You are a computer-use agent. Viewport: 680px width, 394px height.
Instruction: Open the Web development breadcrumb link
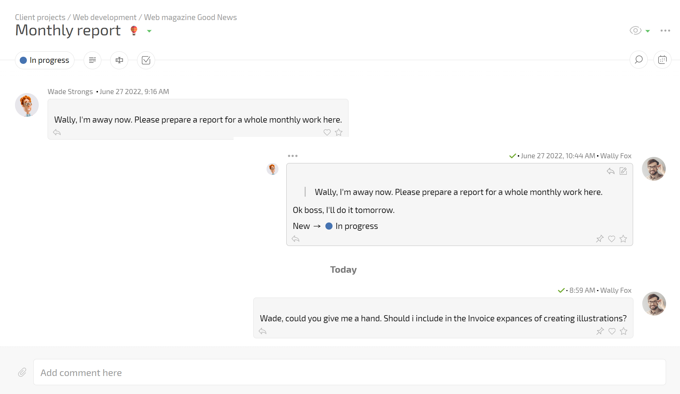point(104,17)
